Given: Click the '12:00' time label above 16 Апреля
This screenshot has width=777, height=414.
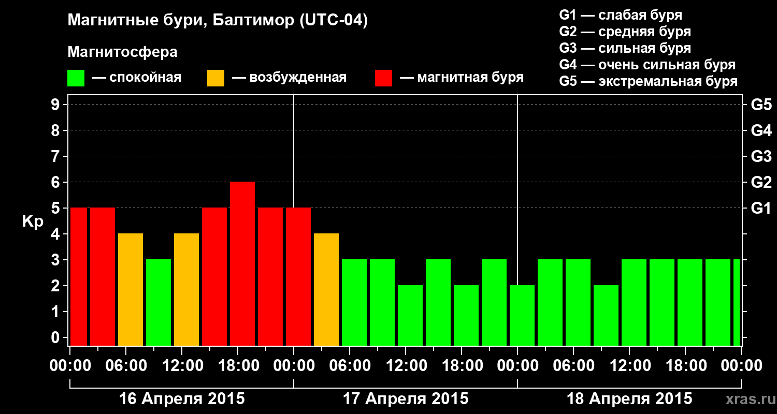Looking at the screenshot, I should 182,366.
